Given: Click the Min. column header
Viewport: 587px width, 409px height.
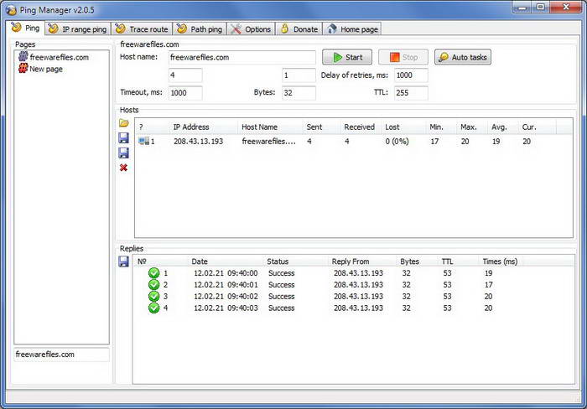Looking at the screenshot, I should point(441,127).
